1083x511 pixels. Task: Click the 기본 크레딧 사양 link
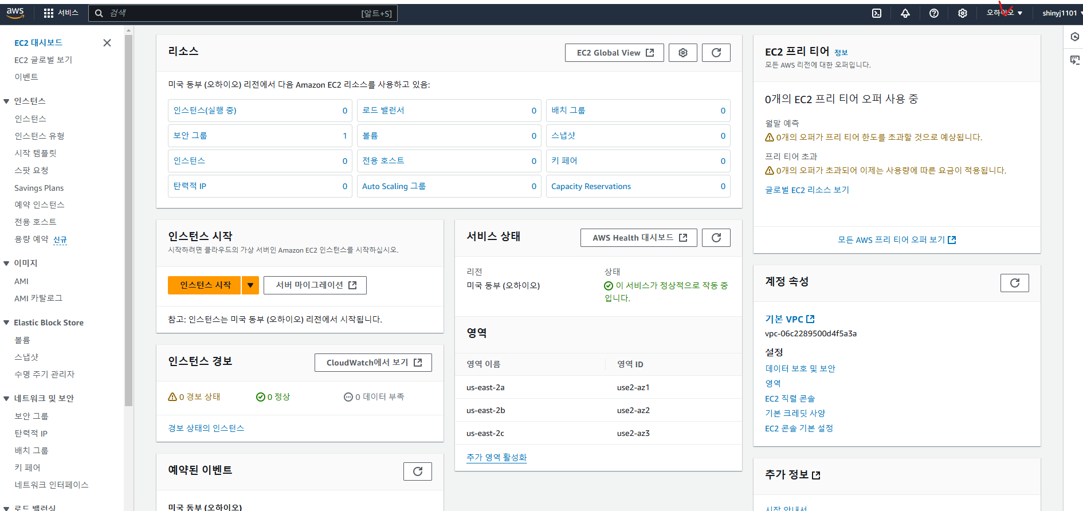795,414
